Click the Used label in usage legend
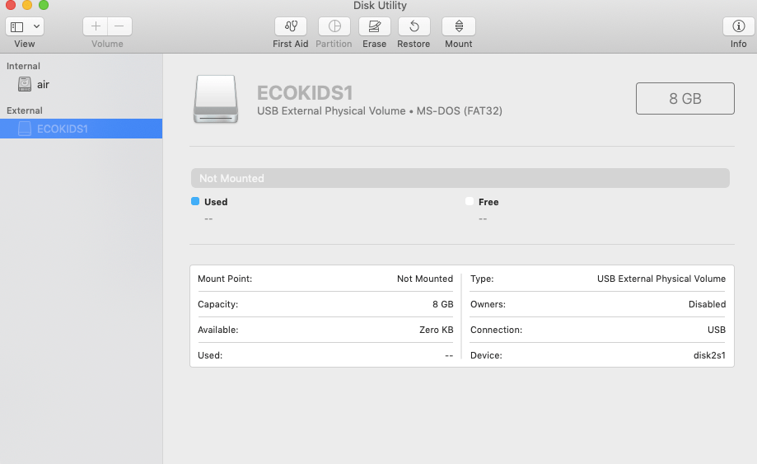 tap(216, 202)
